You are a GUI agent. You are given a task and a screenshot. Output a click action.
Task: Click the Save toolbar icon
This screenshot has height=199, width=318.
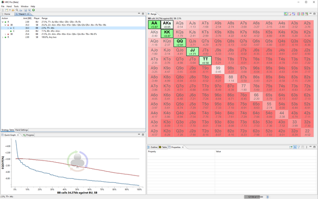[x=25, y=10]
